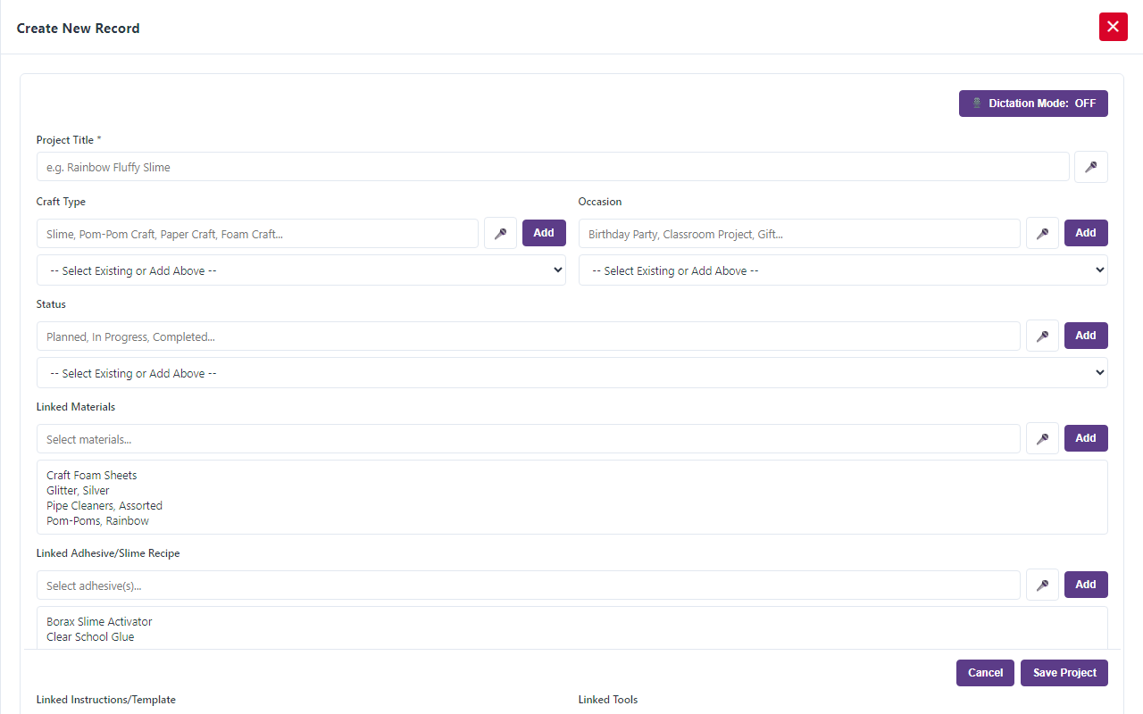Click the Linked Materials microphone icon

click(x=1042, y=439)
